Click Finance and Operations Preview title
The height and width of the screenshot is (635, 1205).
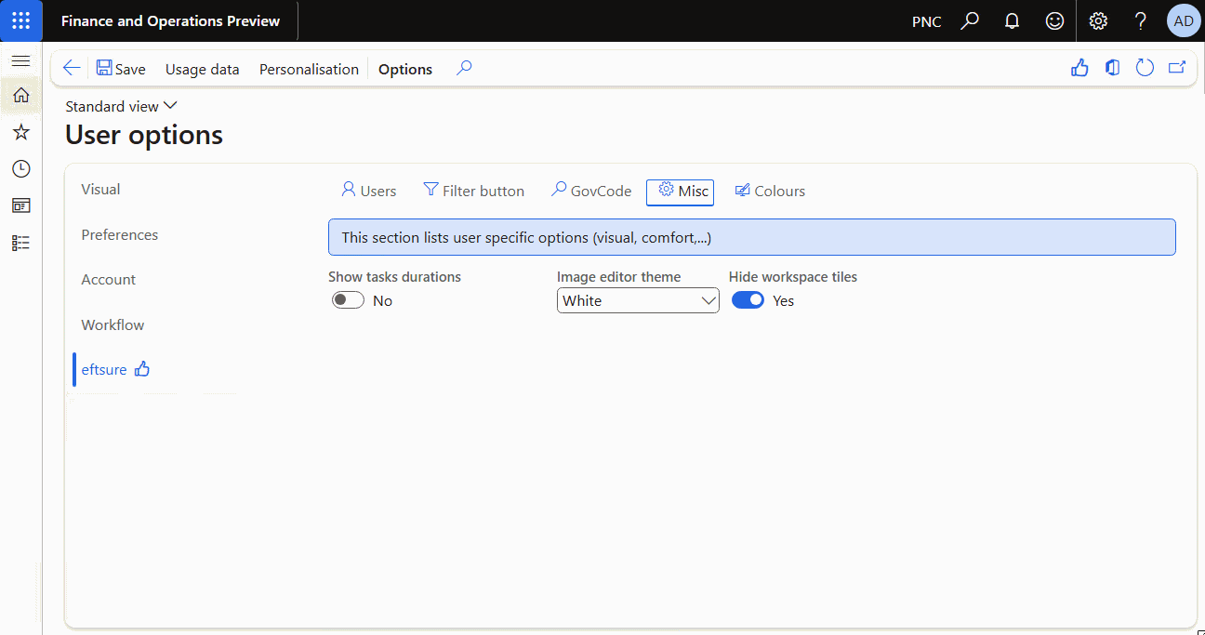(170, 21)
